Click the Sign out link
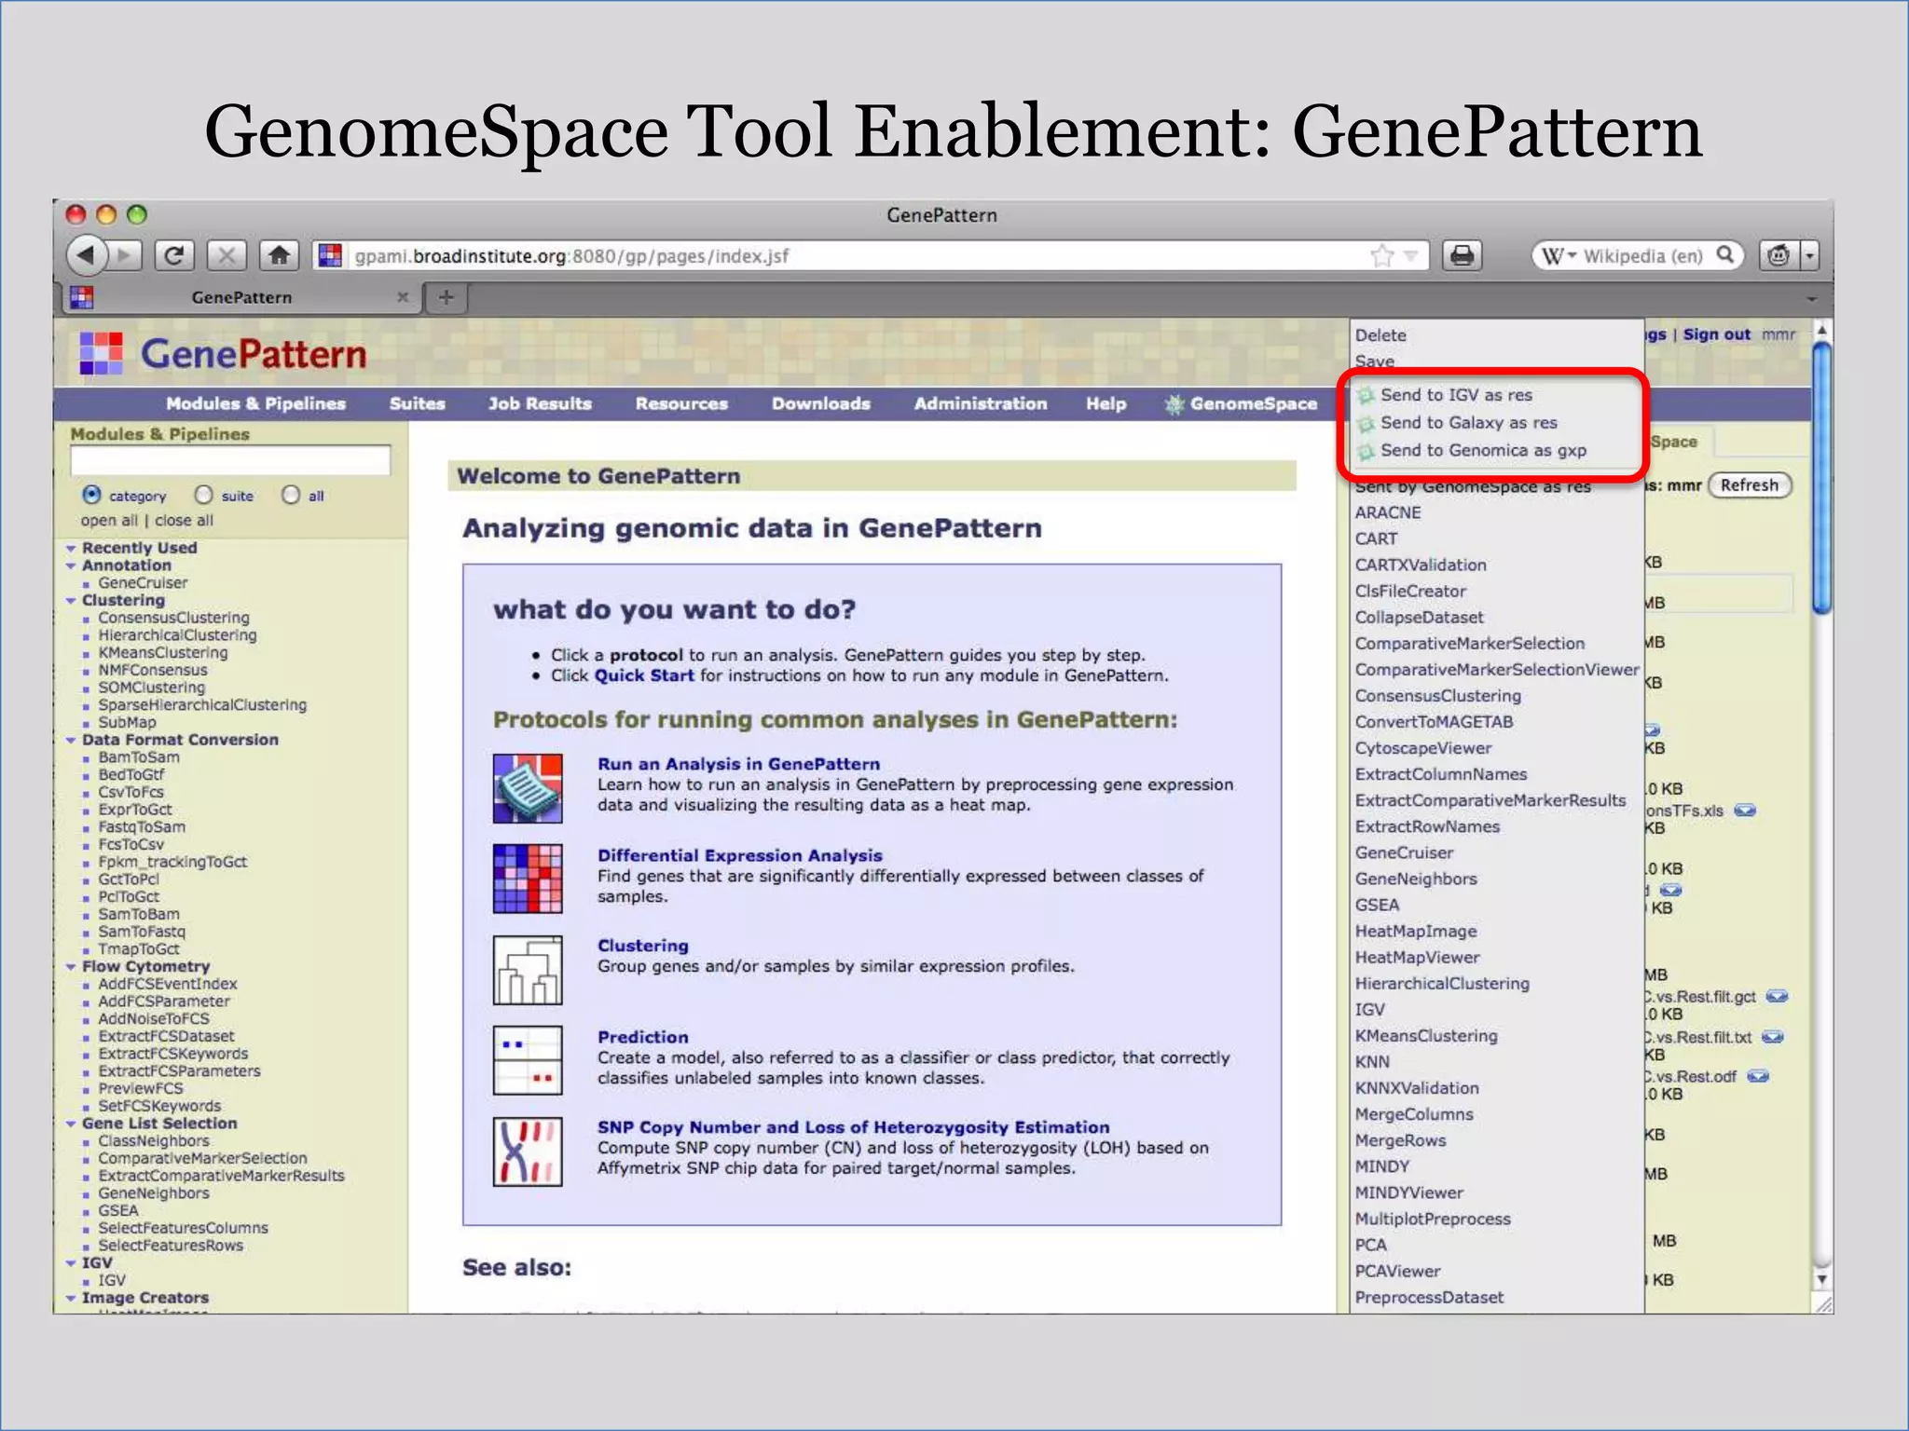This screenshot has width=1909, height=1431. (x=1716, y=334)
